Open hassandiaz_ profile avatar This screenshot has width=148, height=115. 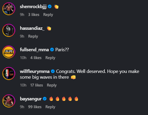[9, 30]
